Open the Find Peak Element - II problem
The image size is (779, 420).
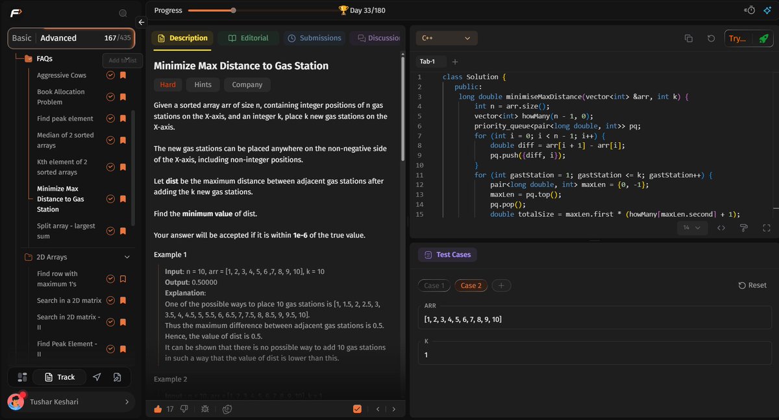(66, 349)
